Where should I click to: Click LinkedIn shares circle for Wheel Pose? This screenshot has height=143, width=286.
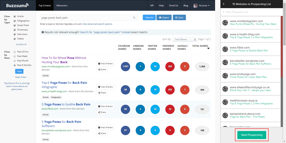(x=140, y=67)
